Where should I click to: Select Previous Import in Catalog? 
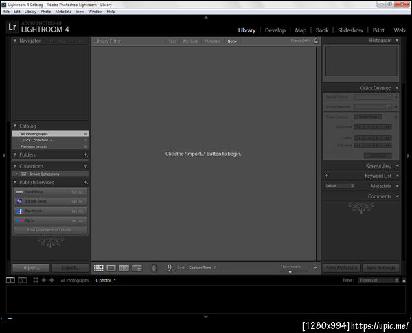click(50, 147)
